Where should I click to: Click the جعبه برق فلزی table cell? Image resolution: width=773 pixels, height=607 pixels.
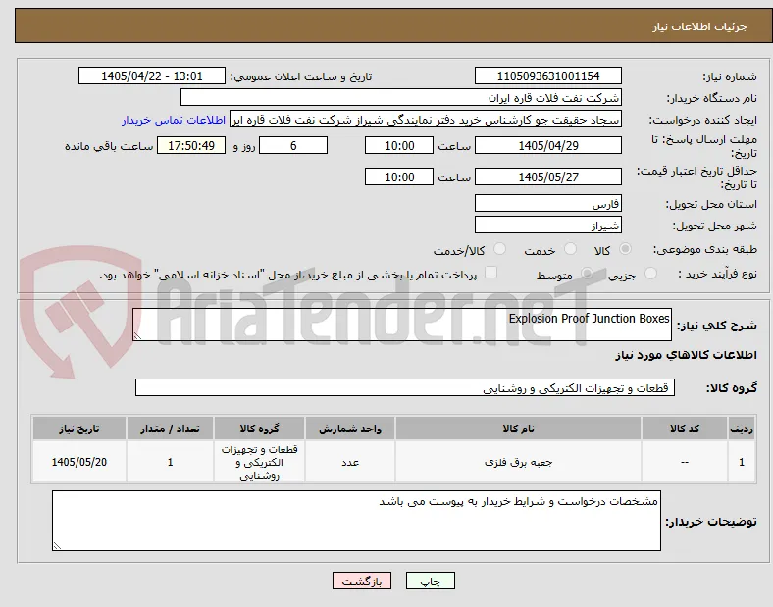518,462
